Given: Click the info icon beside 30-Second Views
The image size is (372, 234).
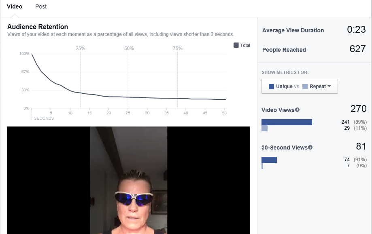Looking at the screenshot, I should 310,148.
